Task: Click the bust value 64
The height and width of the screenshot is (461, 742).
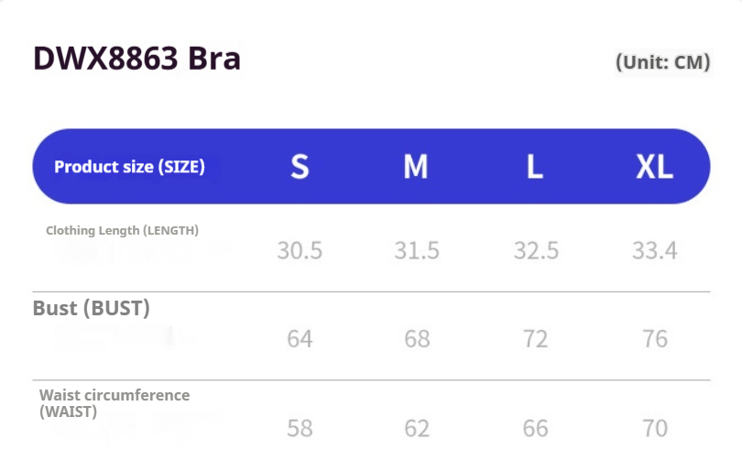Action: pos(300,339)
